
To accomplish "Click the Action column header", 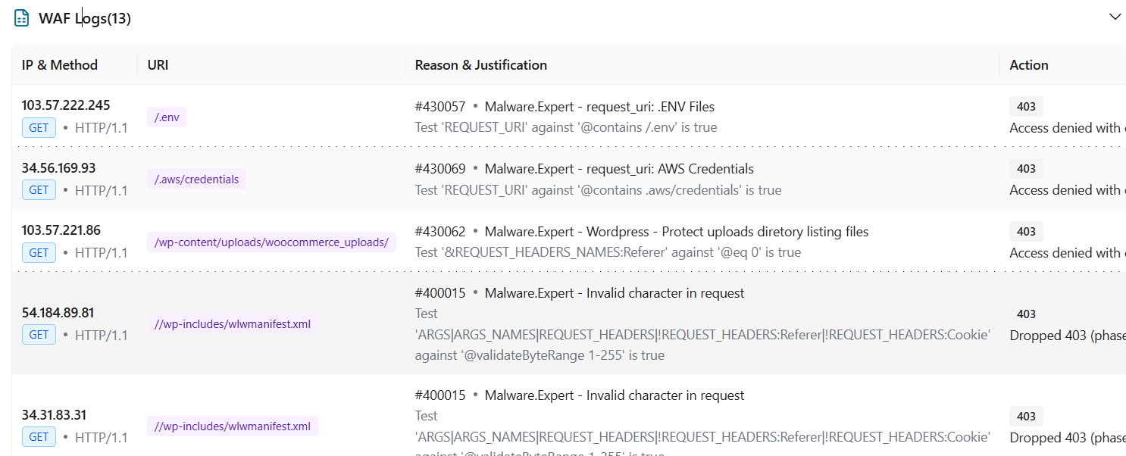I will (1029, 65).
